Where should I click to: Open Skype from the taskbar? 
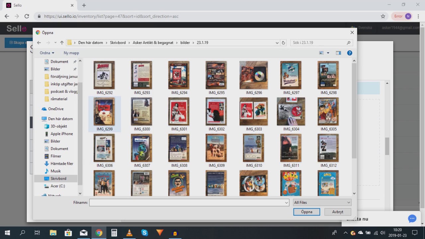(x=144, y=233)
